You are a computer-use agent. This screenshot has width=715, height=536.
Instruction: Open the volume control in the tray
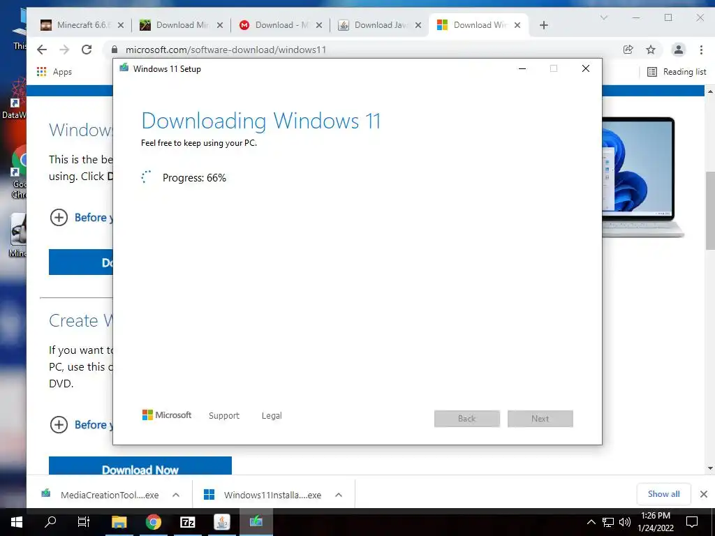[625, 522]
